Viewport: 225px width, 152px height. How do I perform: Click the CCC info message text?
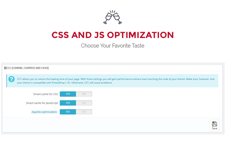click(x=116, y=81)
